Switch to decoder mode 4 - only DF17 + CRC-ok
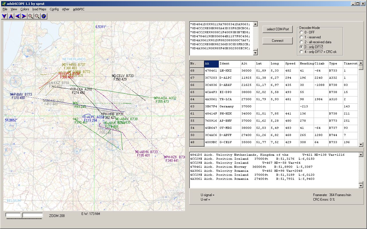Viewport: 367px width, 229px height. click(x=301, y=52)
